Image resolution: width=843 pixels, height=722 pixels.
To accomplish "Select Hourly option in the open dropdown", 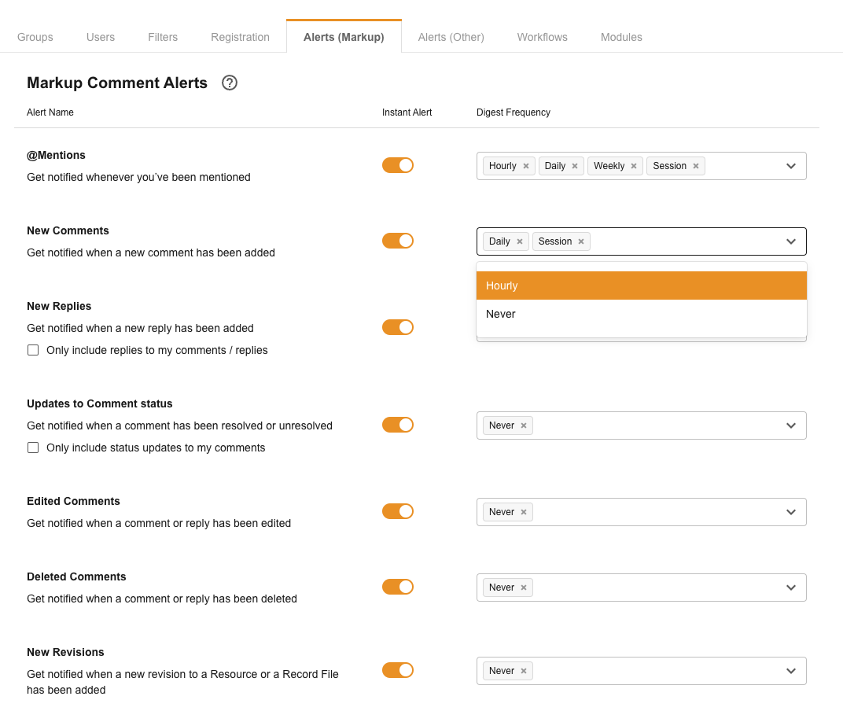I will tap(641, 285).
